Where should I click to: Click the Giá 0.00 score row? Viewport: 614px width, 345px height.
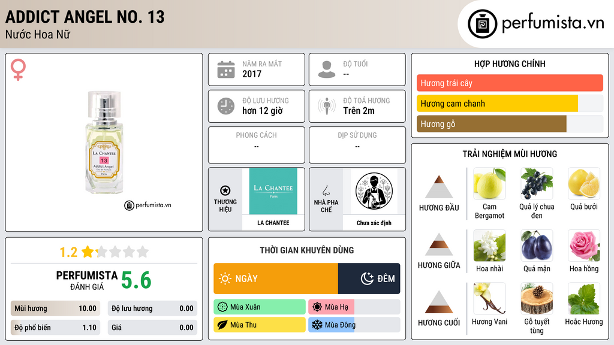pyautogui.click(x=152, y=328)
